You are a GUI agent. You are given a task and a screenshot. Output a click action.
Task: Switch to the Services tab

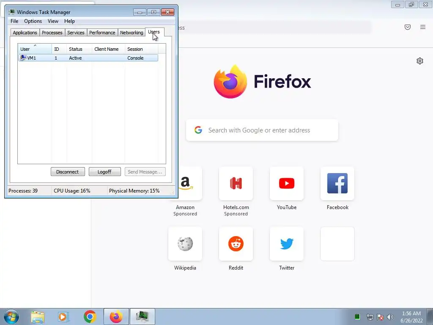(76, 33)
